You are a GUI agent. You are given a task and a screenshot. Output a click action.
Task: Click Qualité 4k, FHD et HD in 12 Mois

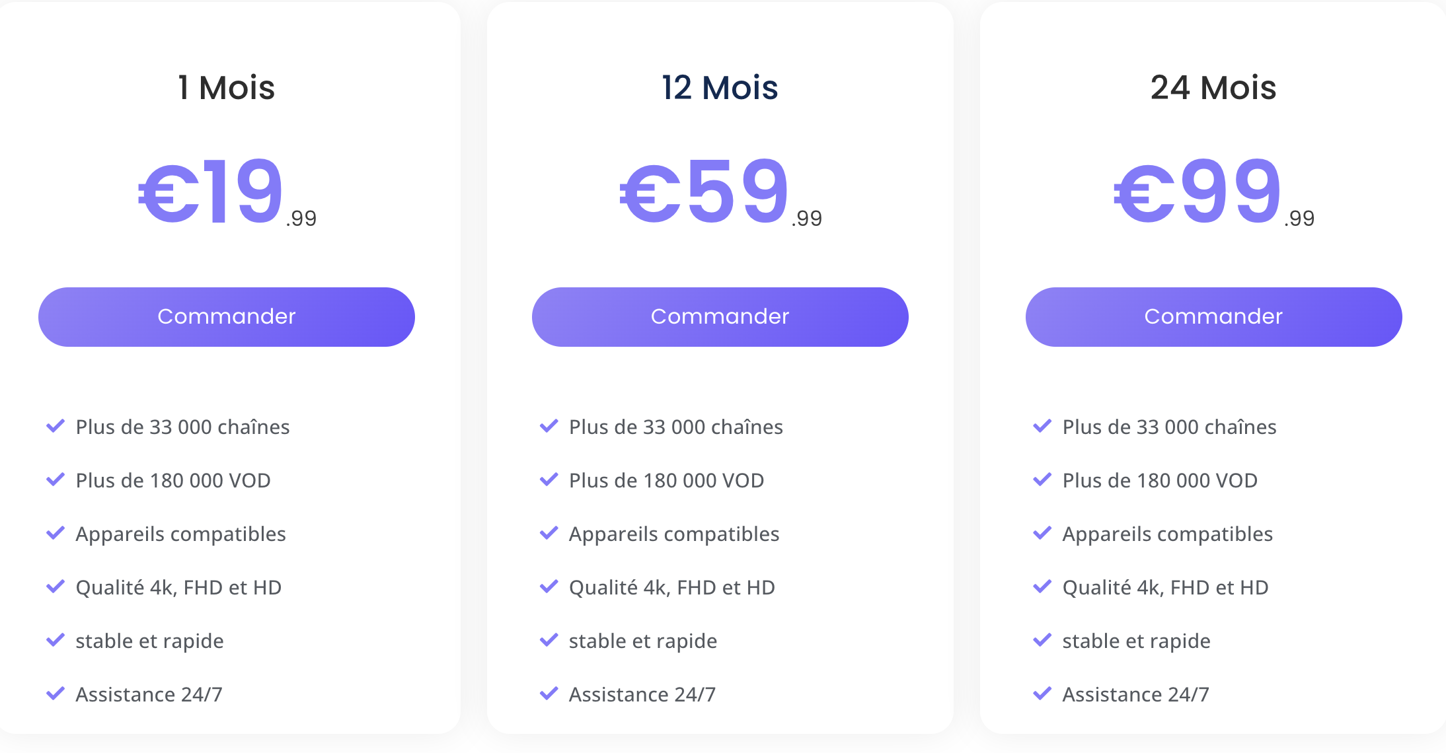coord(671,587)
